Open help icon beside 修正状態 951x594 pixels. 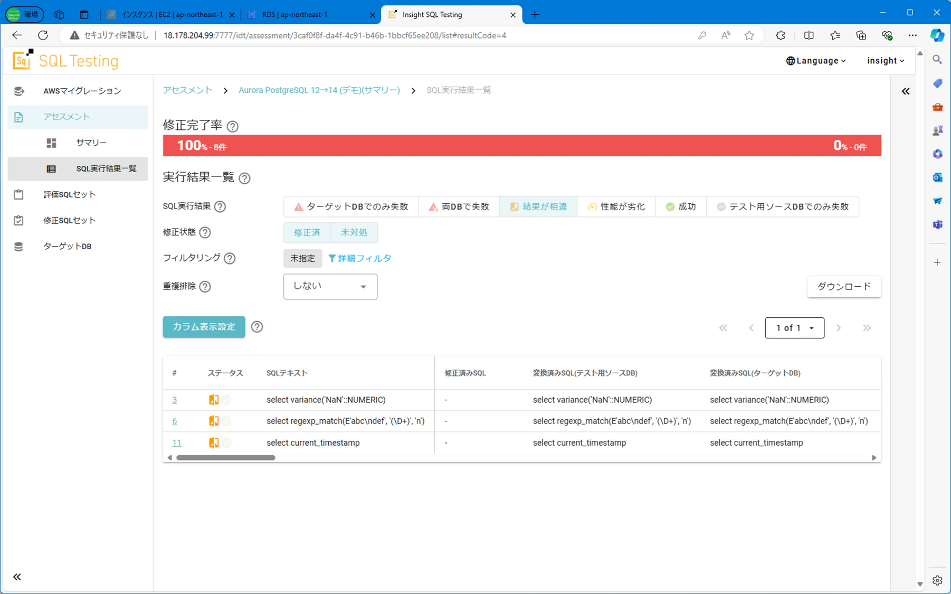click(x=205, y=232)
